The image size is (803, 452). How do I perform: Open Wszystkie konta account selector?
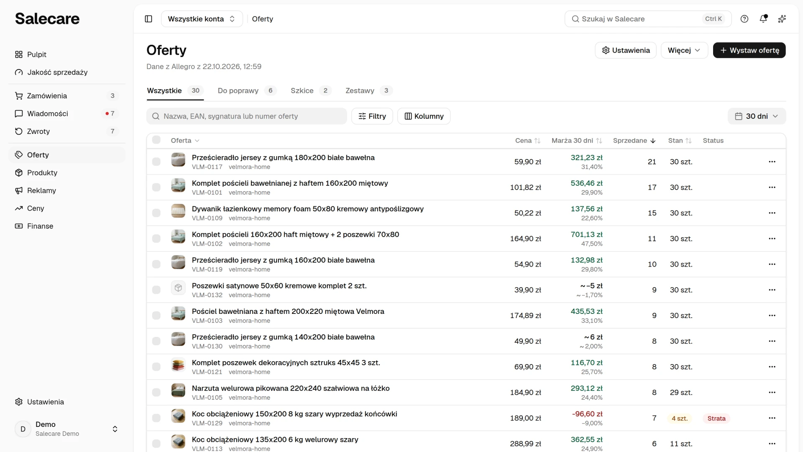tap(202, 19)
